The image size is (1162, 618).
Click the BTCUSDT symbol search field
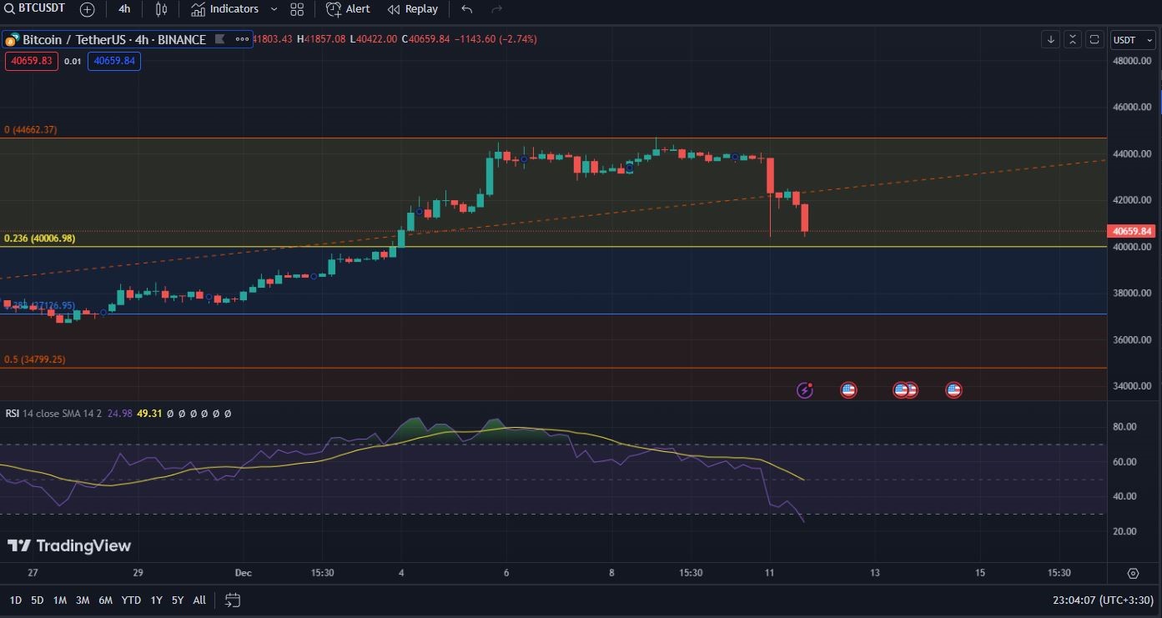(x=40, y=9)
